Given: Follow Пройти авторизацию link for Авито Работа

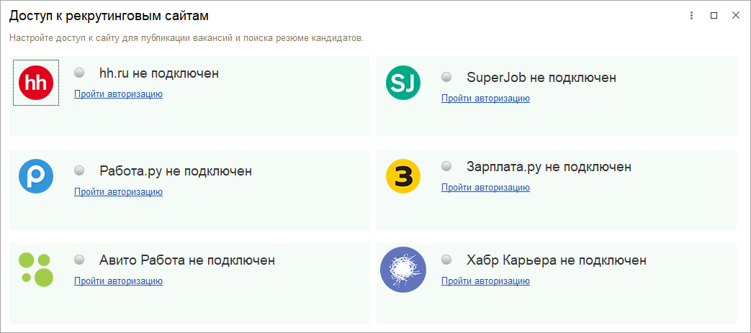Looking at the screenshot, I should point(118,280).
